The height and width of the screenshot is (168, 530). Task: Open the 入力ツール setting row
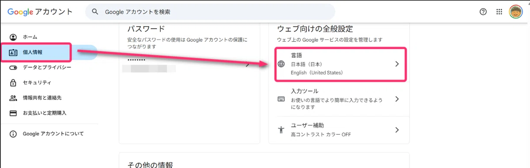point(339,99)
